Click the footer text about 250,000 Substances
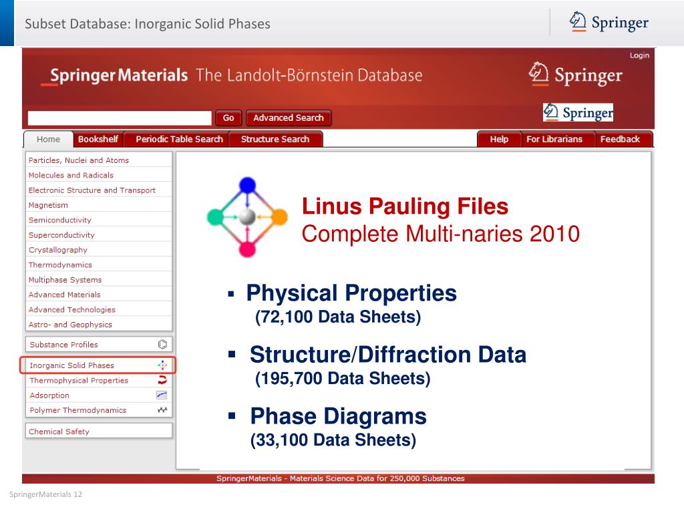The width and height of the screenshot is (684, 513). (x=340, y=478)
